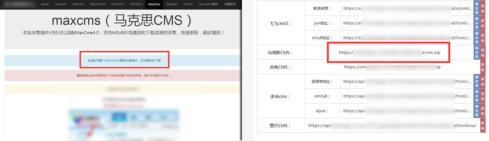Open the Json API+解析 nav item

(209, 4)
